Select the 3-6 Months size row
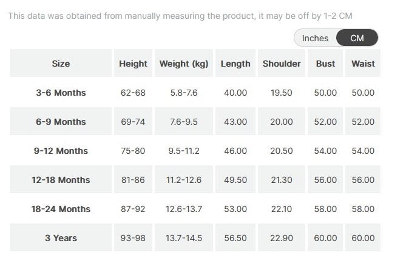The height and width of the screenshot is (278, 406). [61, 93]
